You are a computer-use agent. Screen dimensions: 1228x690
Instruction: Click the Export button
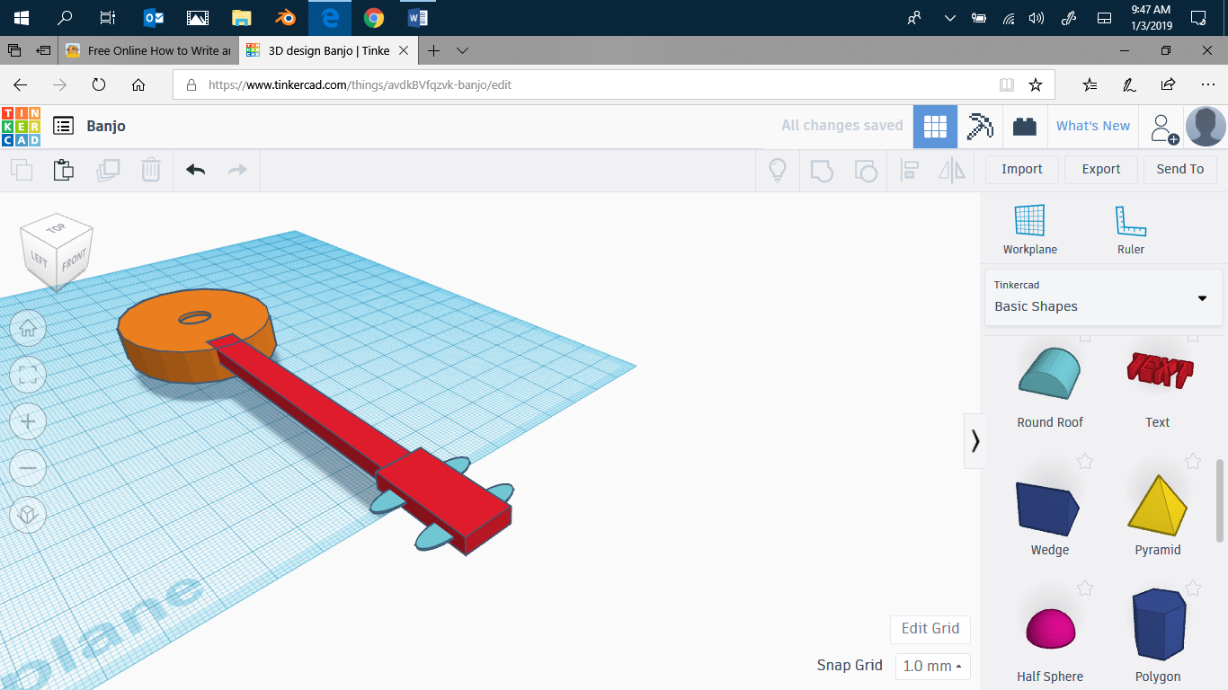coord(1101,169)
